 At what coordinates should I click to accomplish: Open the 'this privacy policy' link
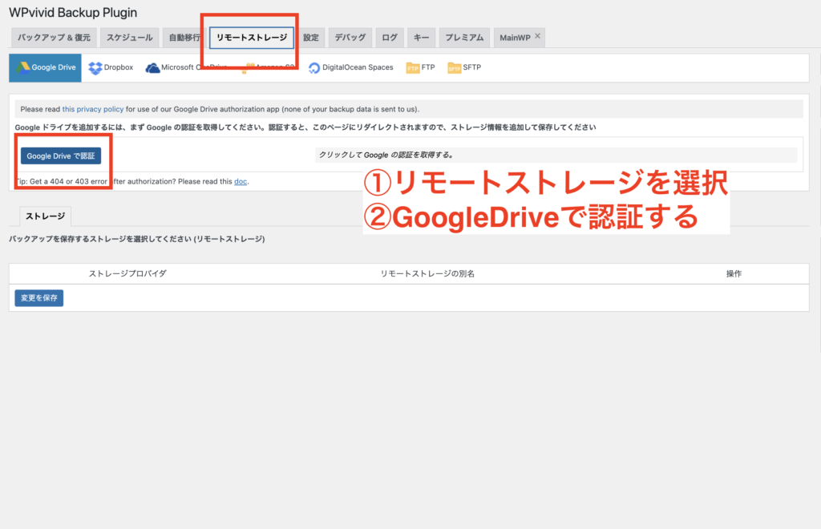[93, 109]
